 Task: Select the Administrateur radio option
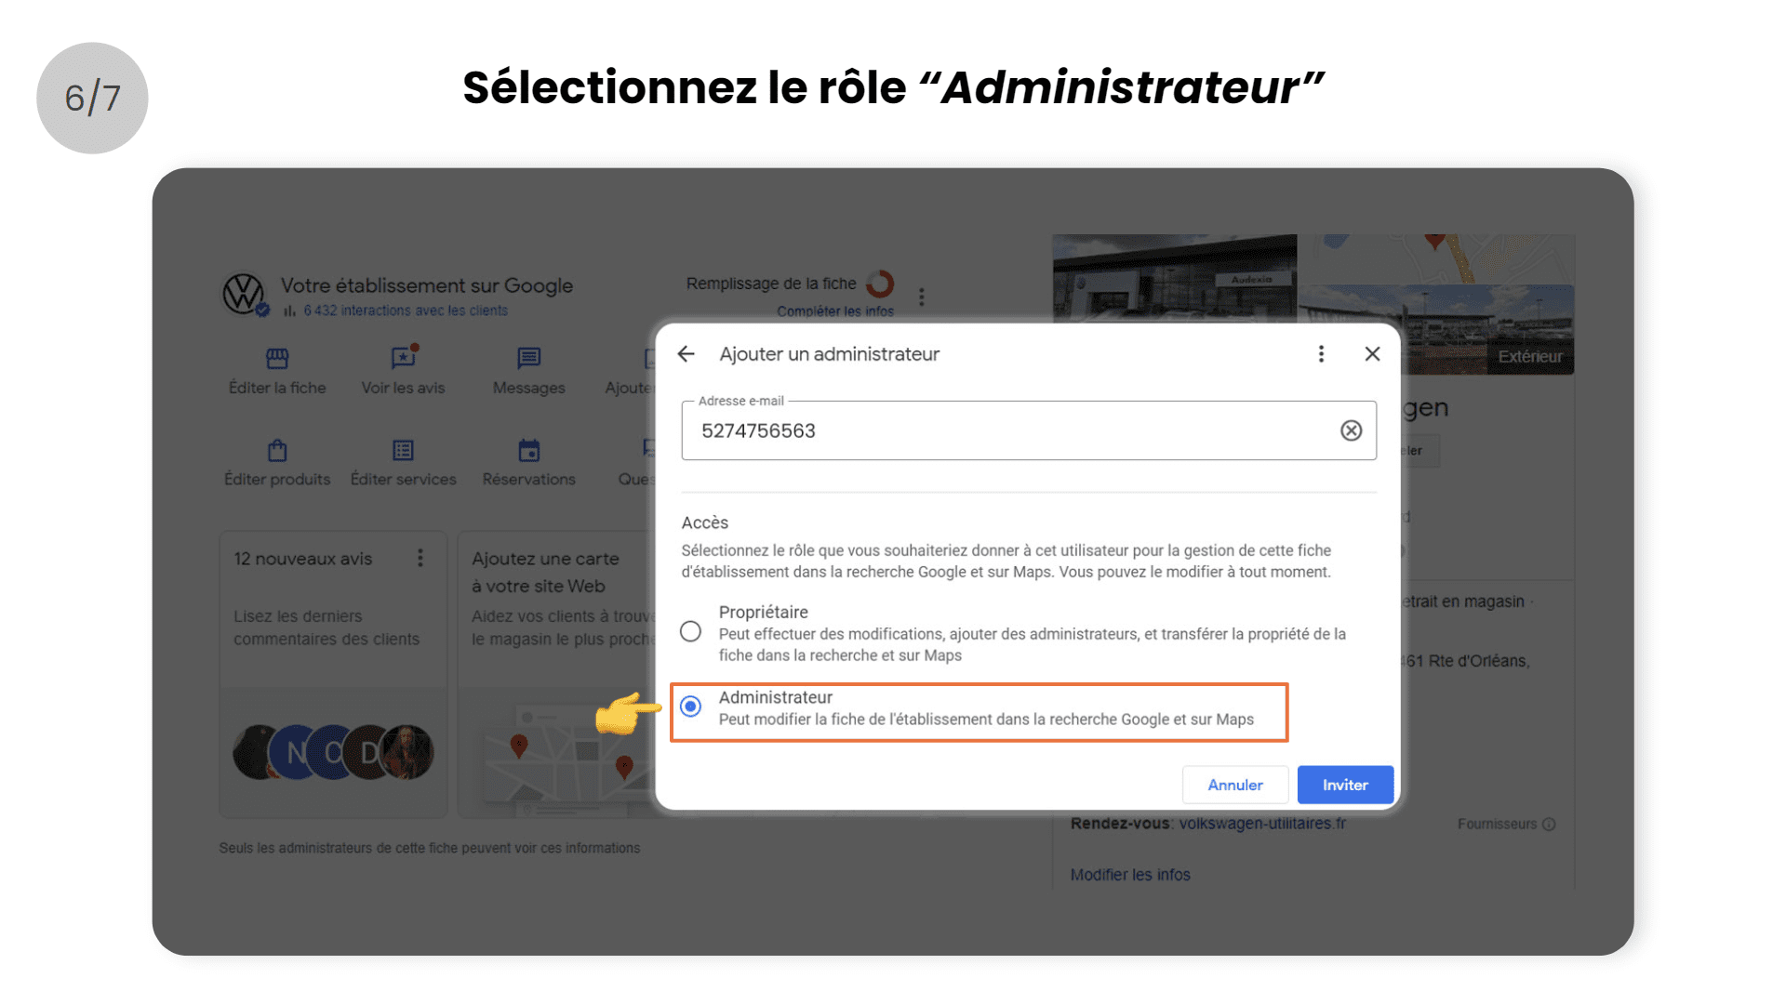690,707
